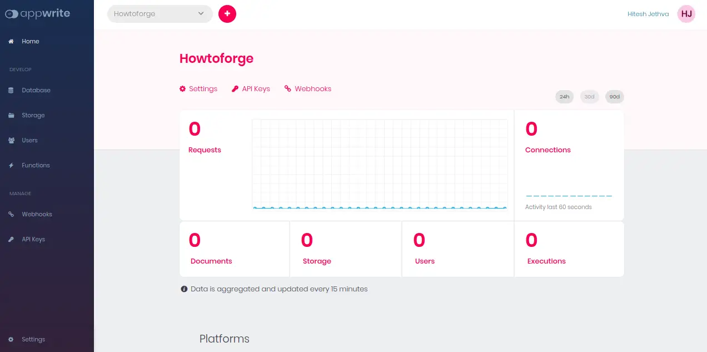Image resolution: width=707 pixels, height=352 pixels.
Task: Click the gear icon beside header Settings
Action: (182, 89)
